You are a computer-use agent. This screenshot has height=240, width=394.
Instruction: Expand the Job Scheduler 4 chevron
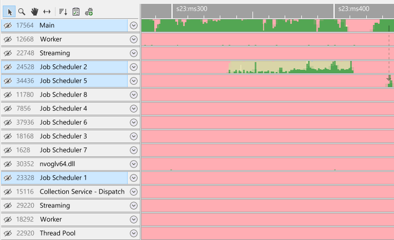pyautogui.click(x=134, y=109)
